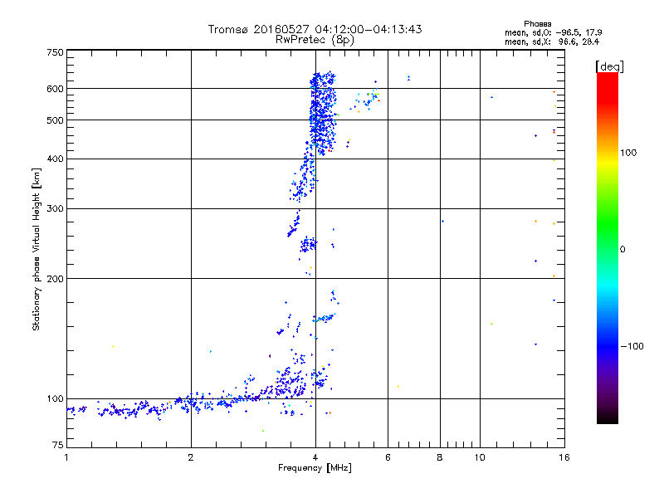Click the y-axis tick label '300'
Screen dimensions: 664x498
point(55,208)
